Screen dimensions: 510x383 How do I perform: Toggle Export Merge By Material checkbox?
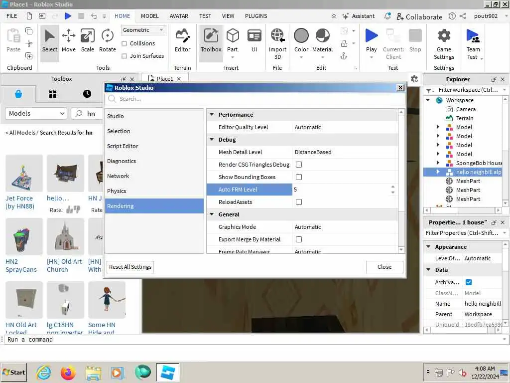299,239
